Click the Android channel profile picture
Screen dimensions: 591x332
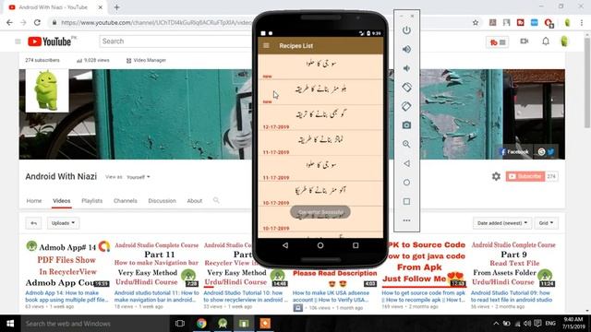[47, 90]
